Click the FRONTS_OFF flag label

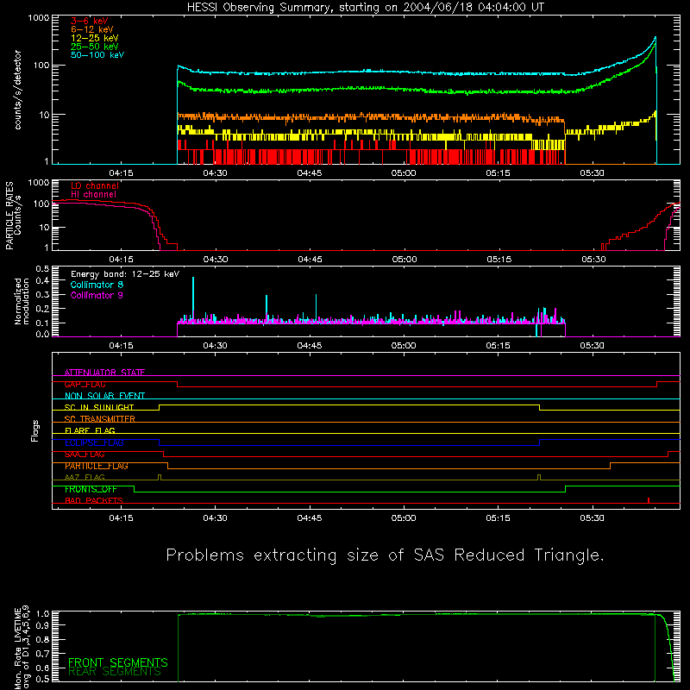pyautogui.click(x=91, y=489)
